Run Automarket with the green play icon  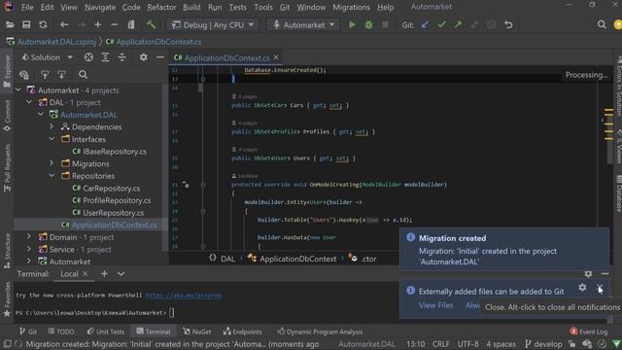coord(352,25)
